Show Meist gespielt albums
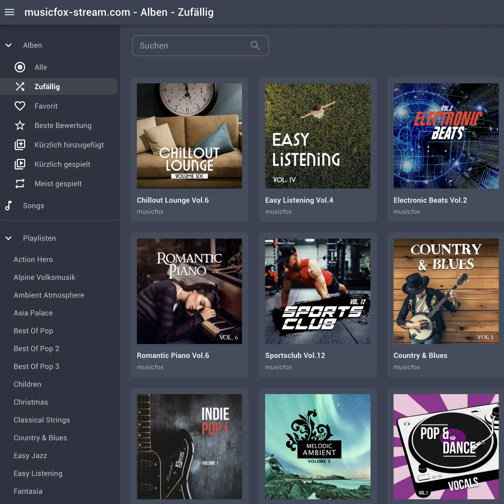Screen dimensions: 504x504 point(59,184)
